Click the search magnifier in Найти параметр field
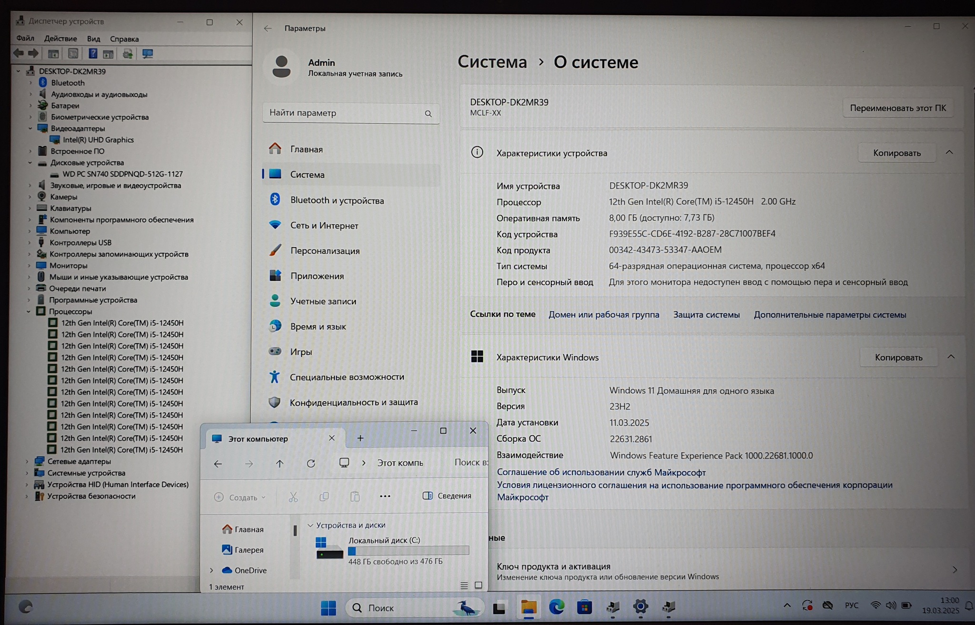The height and width of the screenshot is (625, 975). (428, 114)
